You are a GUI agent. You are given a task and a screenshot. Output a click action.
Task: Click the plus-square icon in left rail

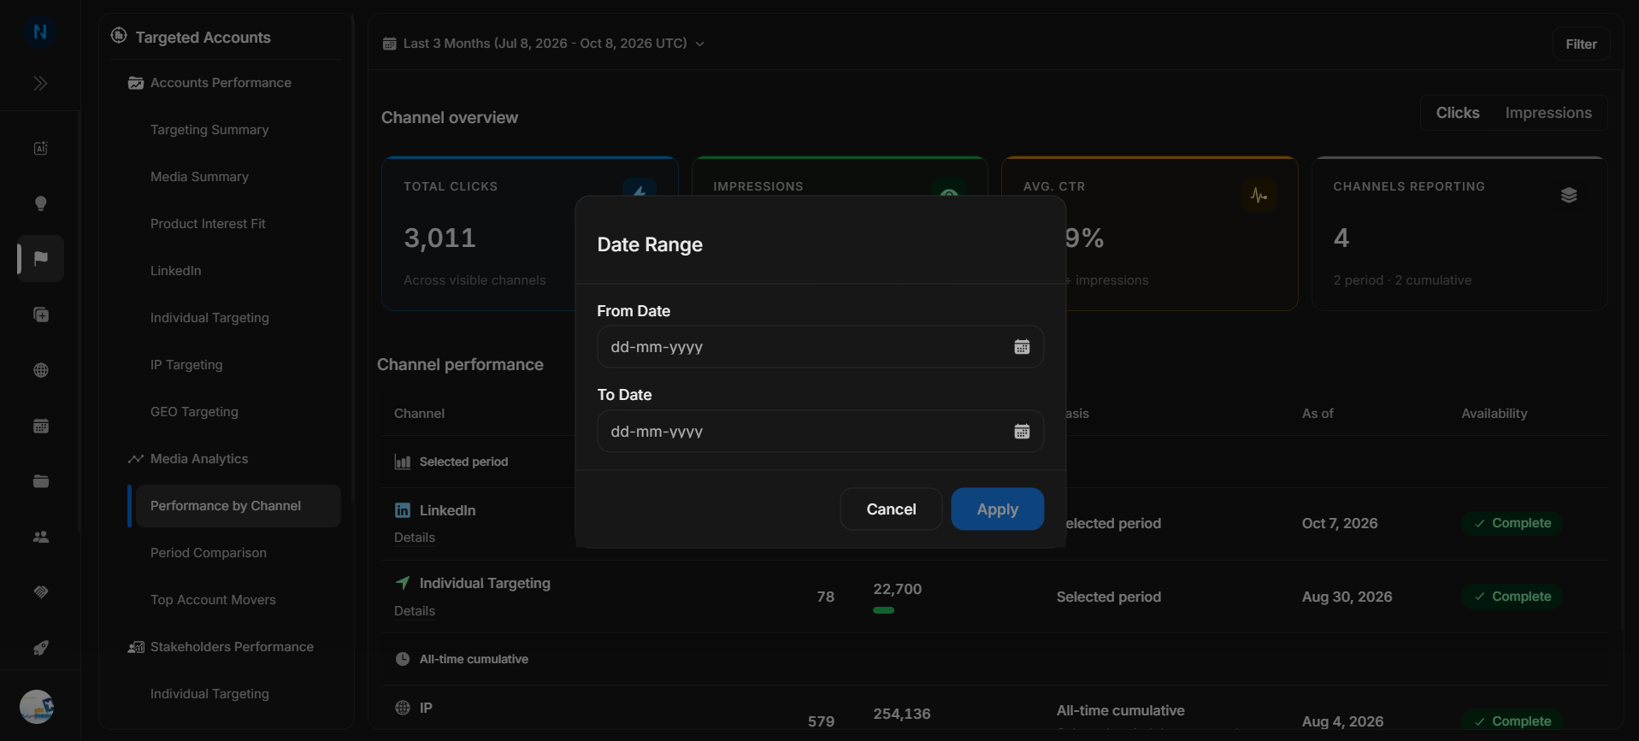(40, 315)
